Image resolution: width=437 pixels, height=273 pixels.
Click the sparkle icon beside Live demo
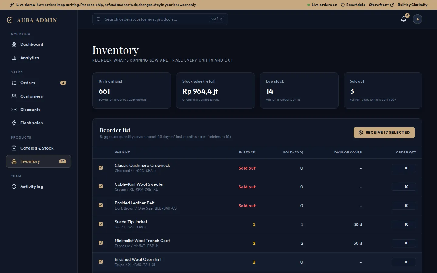click(12, 5)
